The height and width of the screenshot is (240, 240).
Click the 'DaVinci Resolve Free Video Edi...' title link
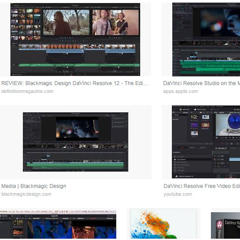click(202, 186)
